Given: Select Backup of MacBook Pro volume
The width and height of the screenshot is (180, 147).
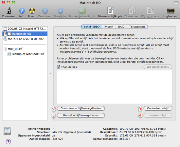Looking at the screenshot, I should tap(25, 54).
